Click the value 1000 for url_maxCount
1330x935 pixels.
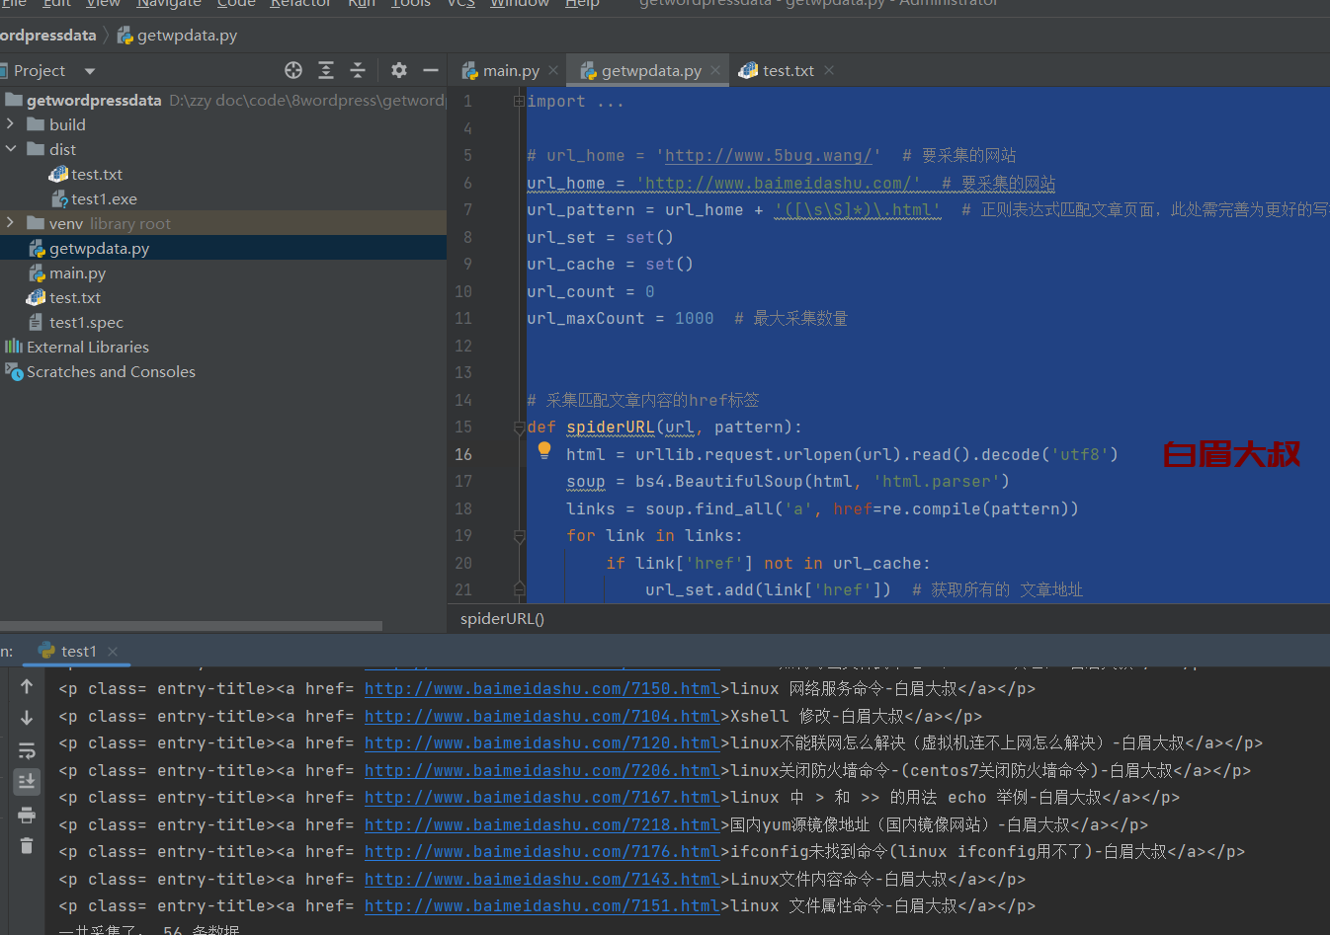pos(694,318)
